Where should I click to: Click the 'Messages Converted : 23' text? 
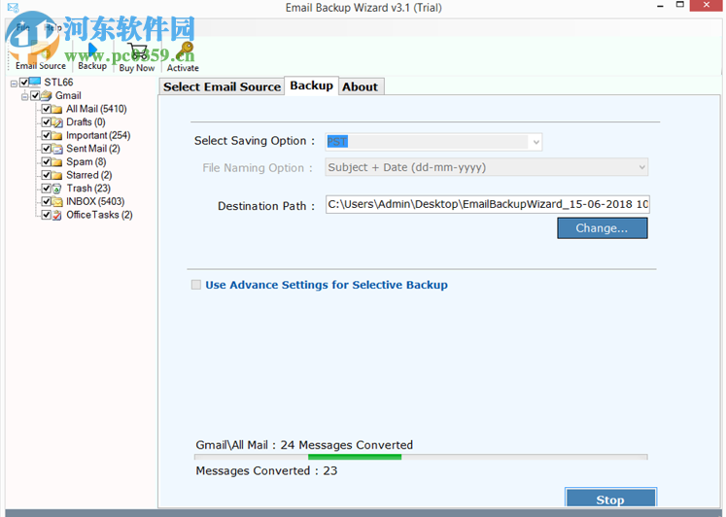266,471
